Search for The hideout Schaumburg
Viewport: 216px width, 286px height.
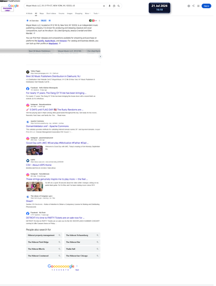tap(82, 235)
